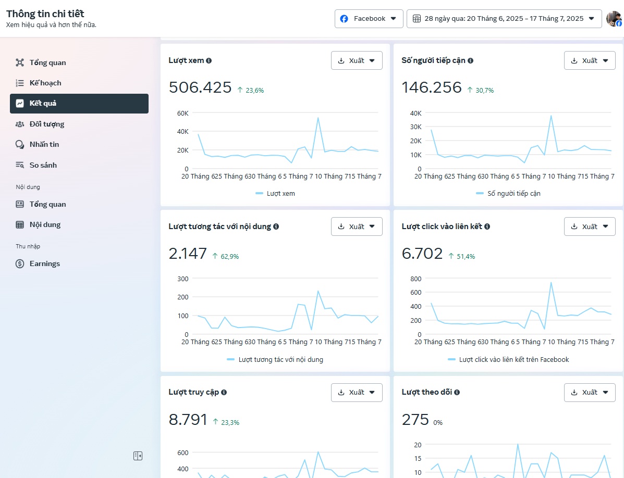Viewport: 624px width, 478px height.
Task: Select the Kết quả menu item
Action: (79, 103)
